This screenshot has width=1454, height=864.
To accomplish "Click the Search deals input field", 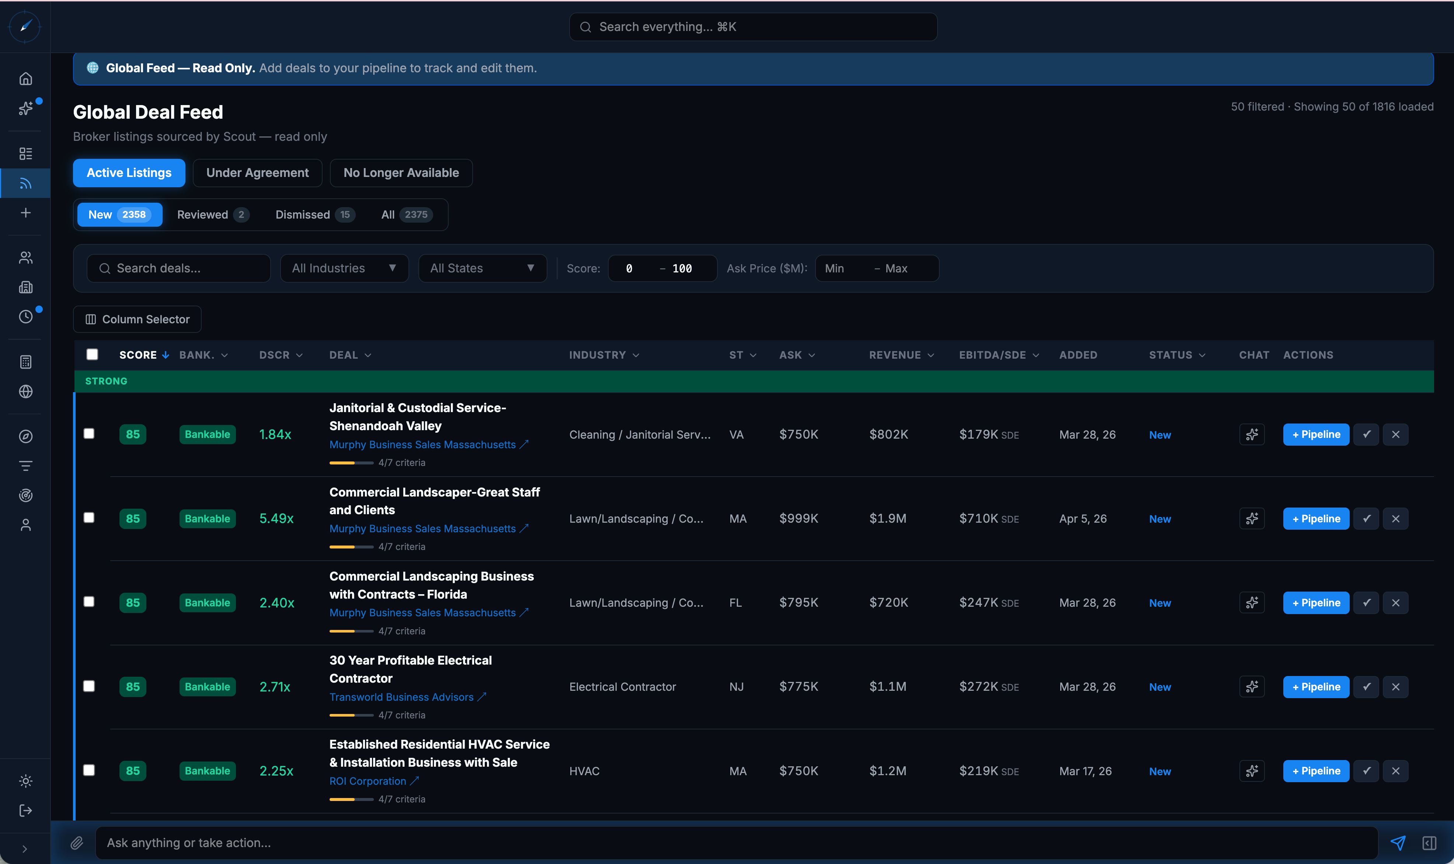I will tap(178, 268).
